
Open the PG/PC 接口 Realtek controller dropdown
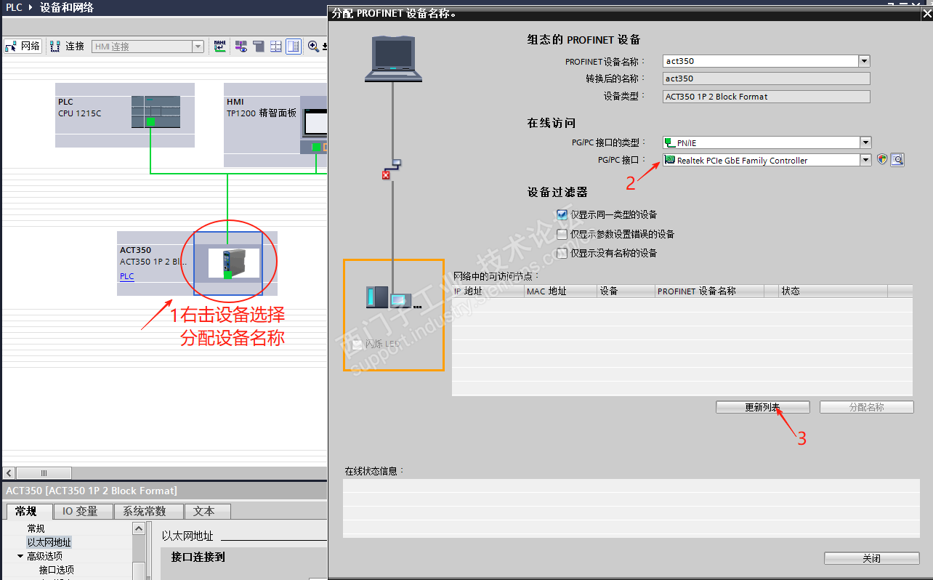[865, 161]
